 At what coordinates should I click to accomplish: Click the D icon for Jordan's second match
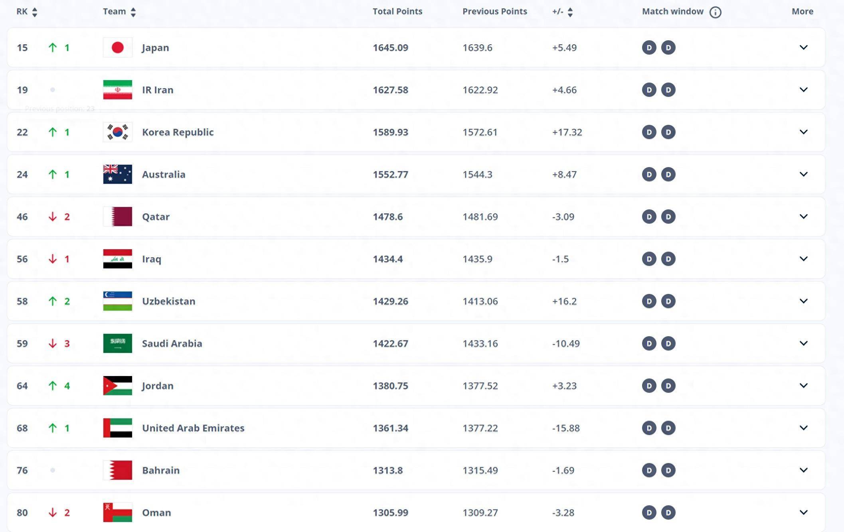pos(668,385)
